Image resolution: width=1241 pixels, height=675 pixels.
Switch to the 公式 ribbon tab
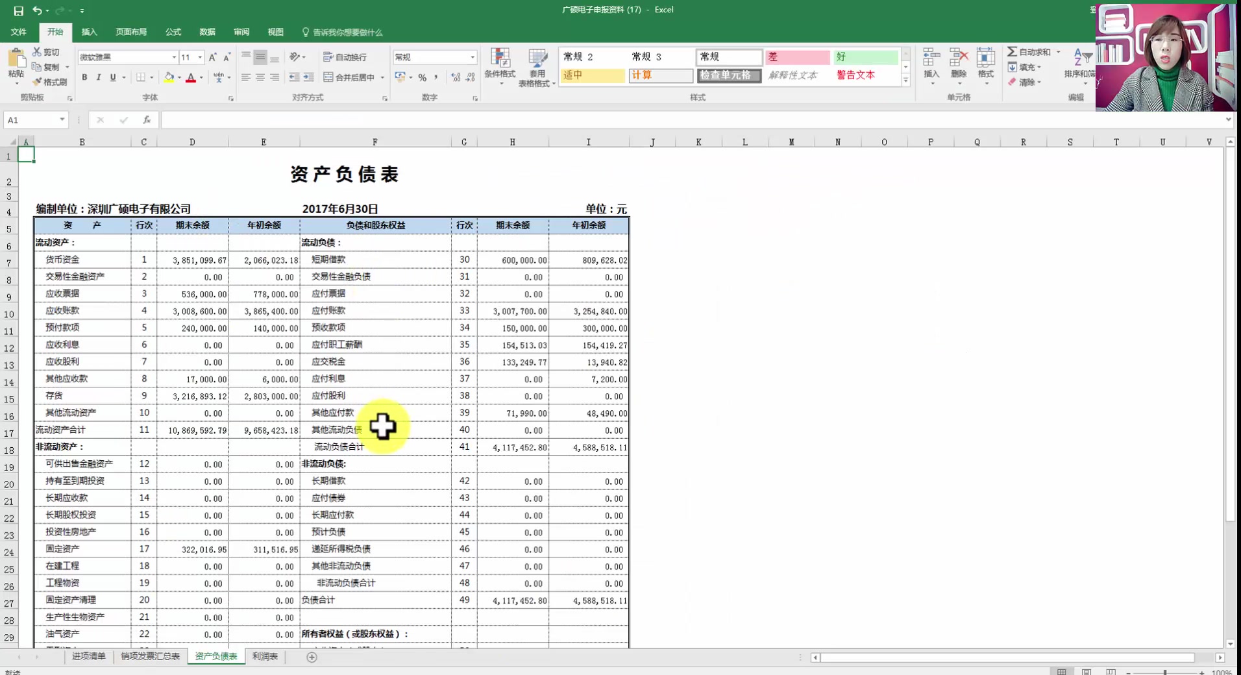coord(173,32)
